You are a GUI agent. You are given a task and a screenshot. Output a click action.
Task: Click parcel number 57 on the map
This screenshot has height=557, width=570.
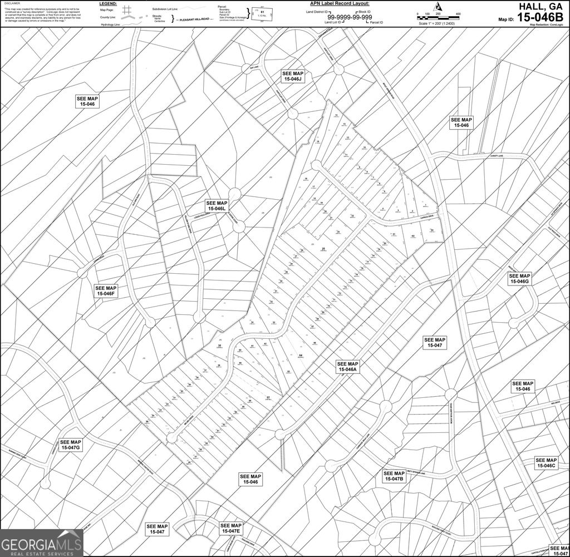(268, 398)
